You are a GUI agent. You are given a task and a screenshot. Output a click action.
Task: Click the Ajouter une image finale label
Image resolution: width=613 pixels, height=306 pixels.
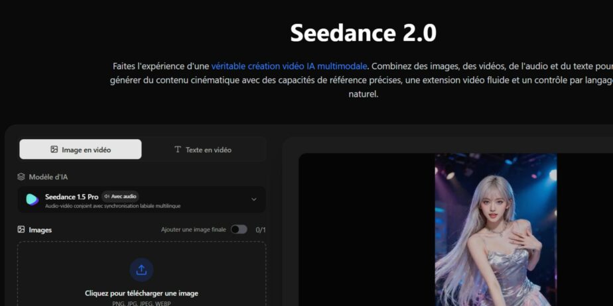coord(193,230)
